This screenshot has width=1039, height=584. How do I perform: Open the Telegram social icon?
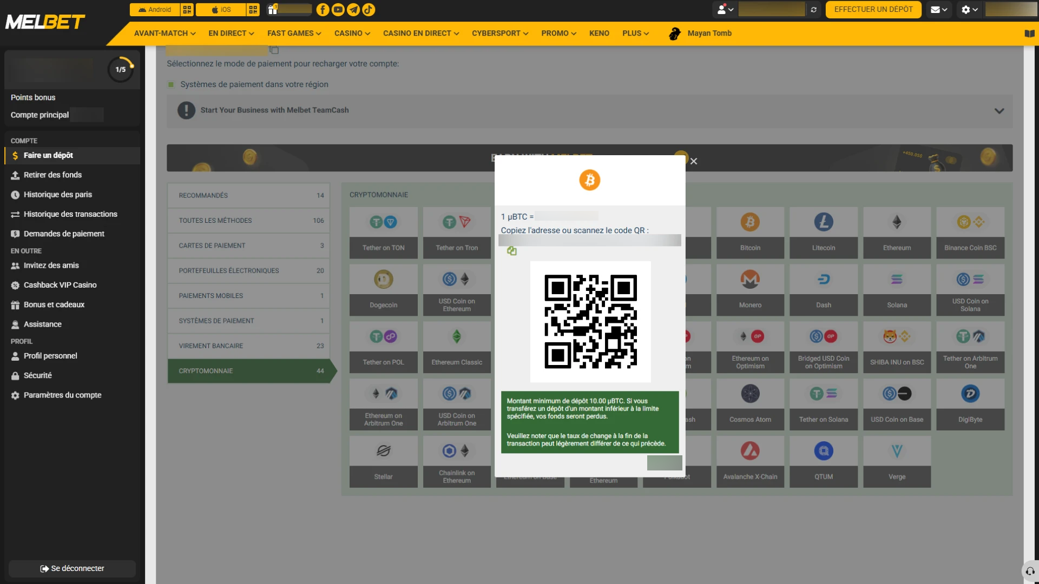click(x=353, y=9)
